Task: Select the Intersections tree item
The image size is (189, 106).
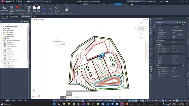Action: point(10,56)
